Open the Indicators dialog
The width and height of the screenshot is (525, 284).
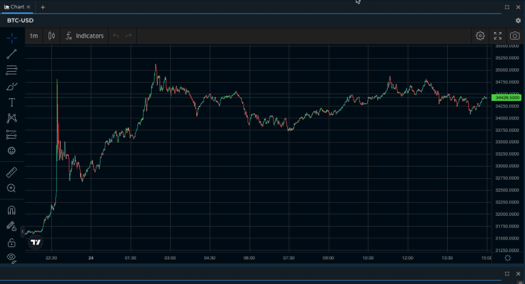(84, 35)
